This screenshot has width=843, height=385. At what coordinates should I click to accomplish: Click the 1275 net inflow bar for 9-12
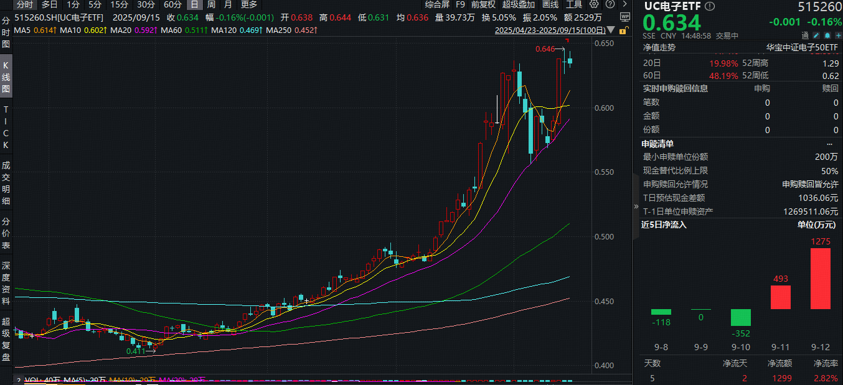[821, 279]
